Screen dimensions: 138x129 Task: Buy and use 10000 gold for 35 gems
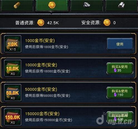pyautogui.click(x=120, y=68)
